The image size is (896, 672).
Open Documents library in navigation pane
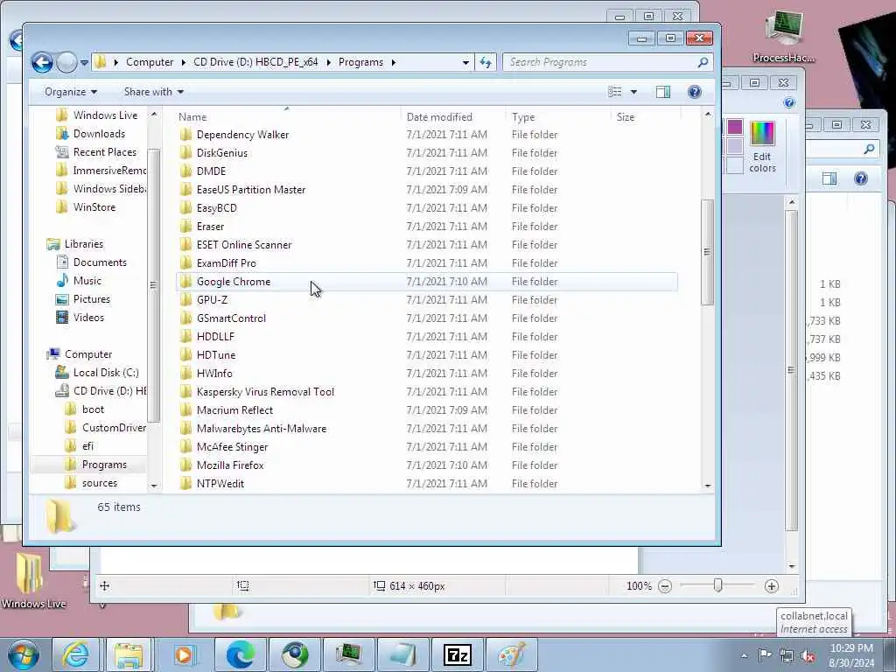(100, 262)
